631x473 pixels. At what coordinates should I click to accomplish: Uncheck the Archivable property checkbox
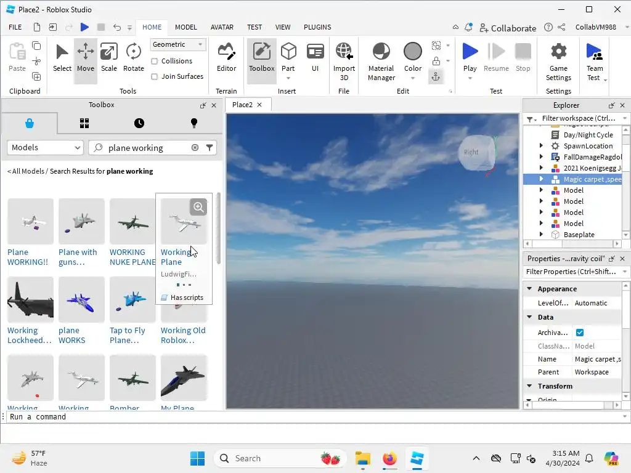point(579,332)
